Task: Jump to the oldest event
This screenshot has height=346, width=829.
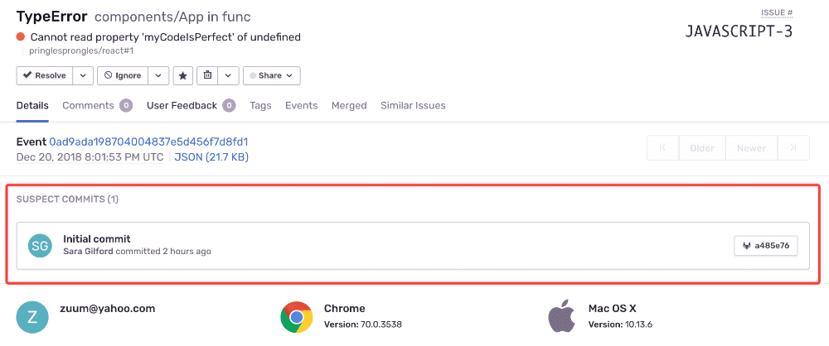Action: click(x=662, y=148)
